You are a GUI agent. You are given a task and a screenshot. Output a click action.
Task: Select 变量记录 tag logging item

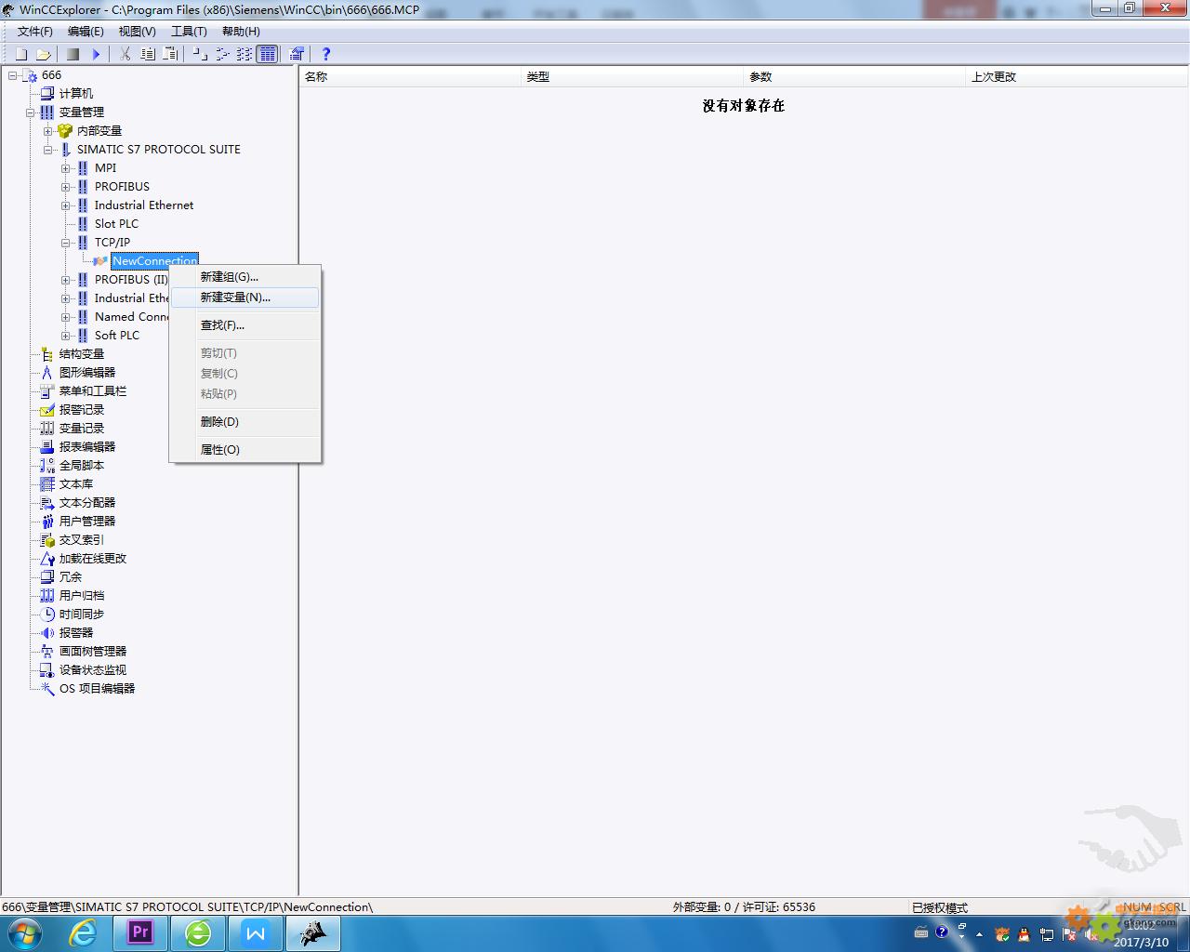(x=81, y=429)
